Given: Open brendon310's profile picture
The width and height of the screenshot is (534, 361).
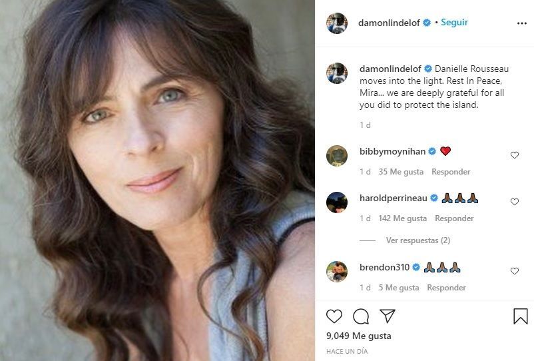Looking at the screenshot, I should pos(337,271).
